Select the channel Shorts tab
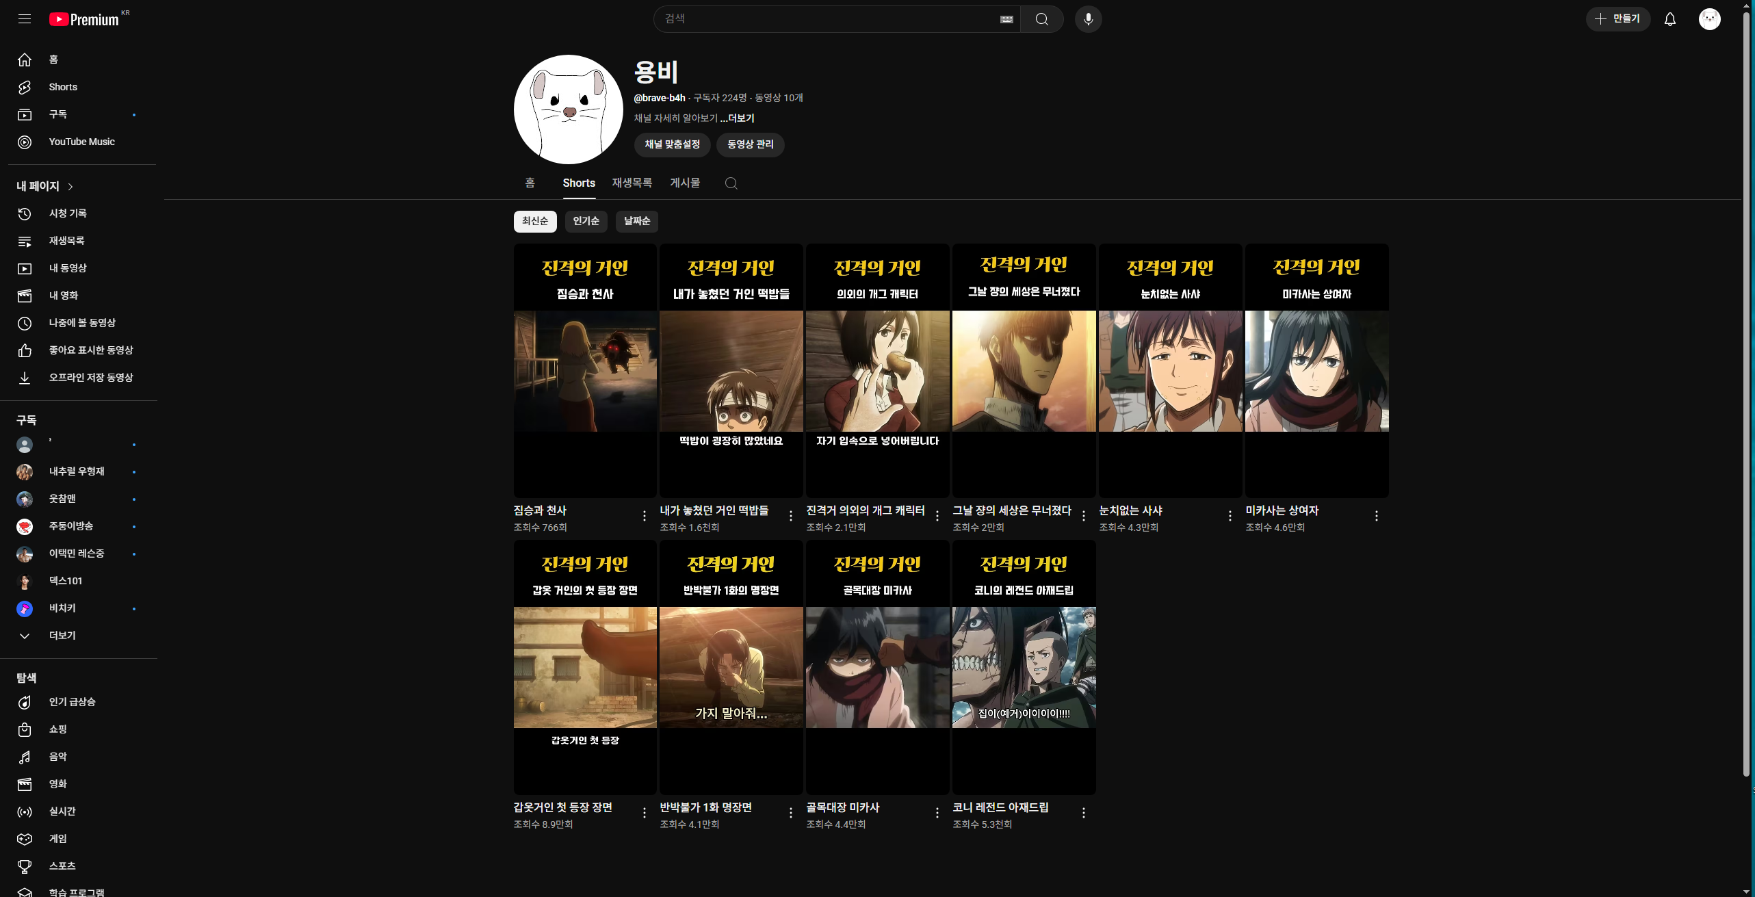The width and height of the screenshot is (1755, 897). point(579,183)
